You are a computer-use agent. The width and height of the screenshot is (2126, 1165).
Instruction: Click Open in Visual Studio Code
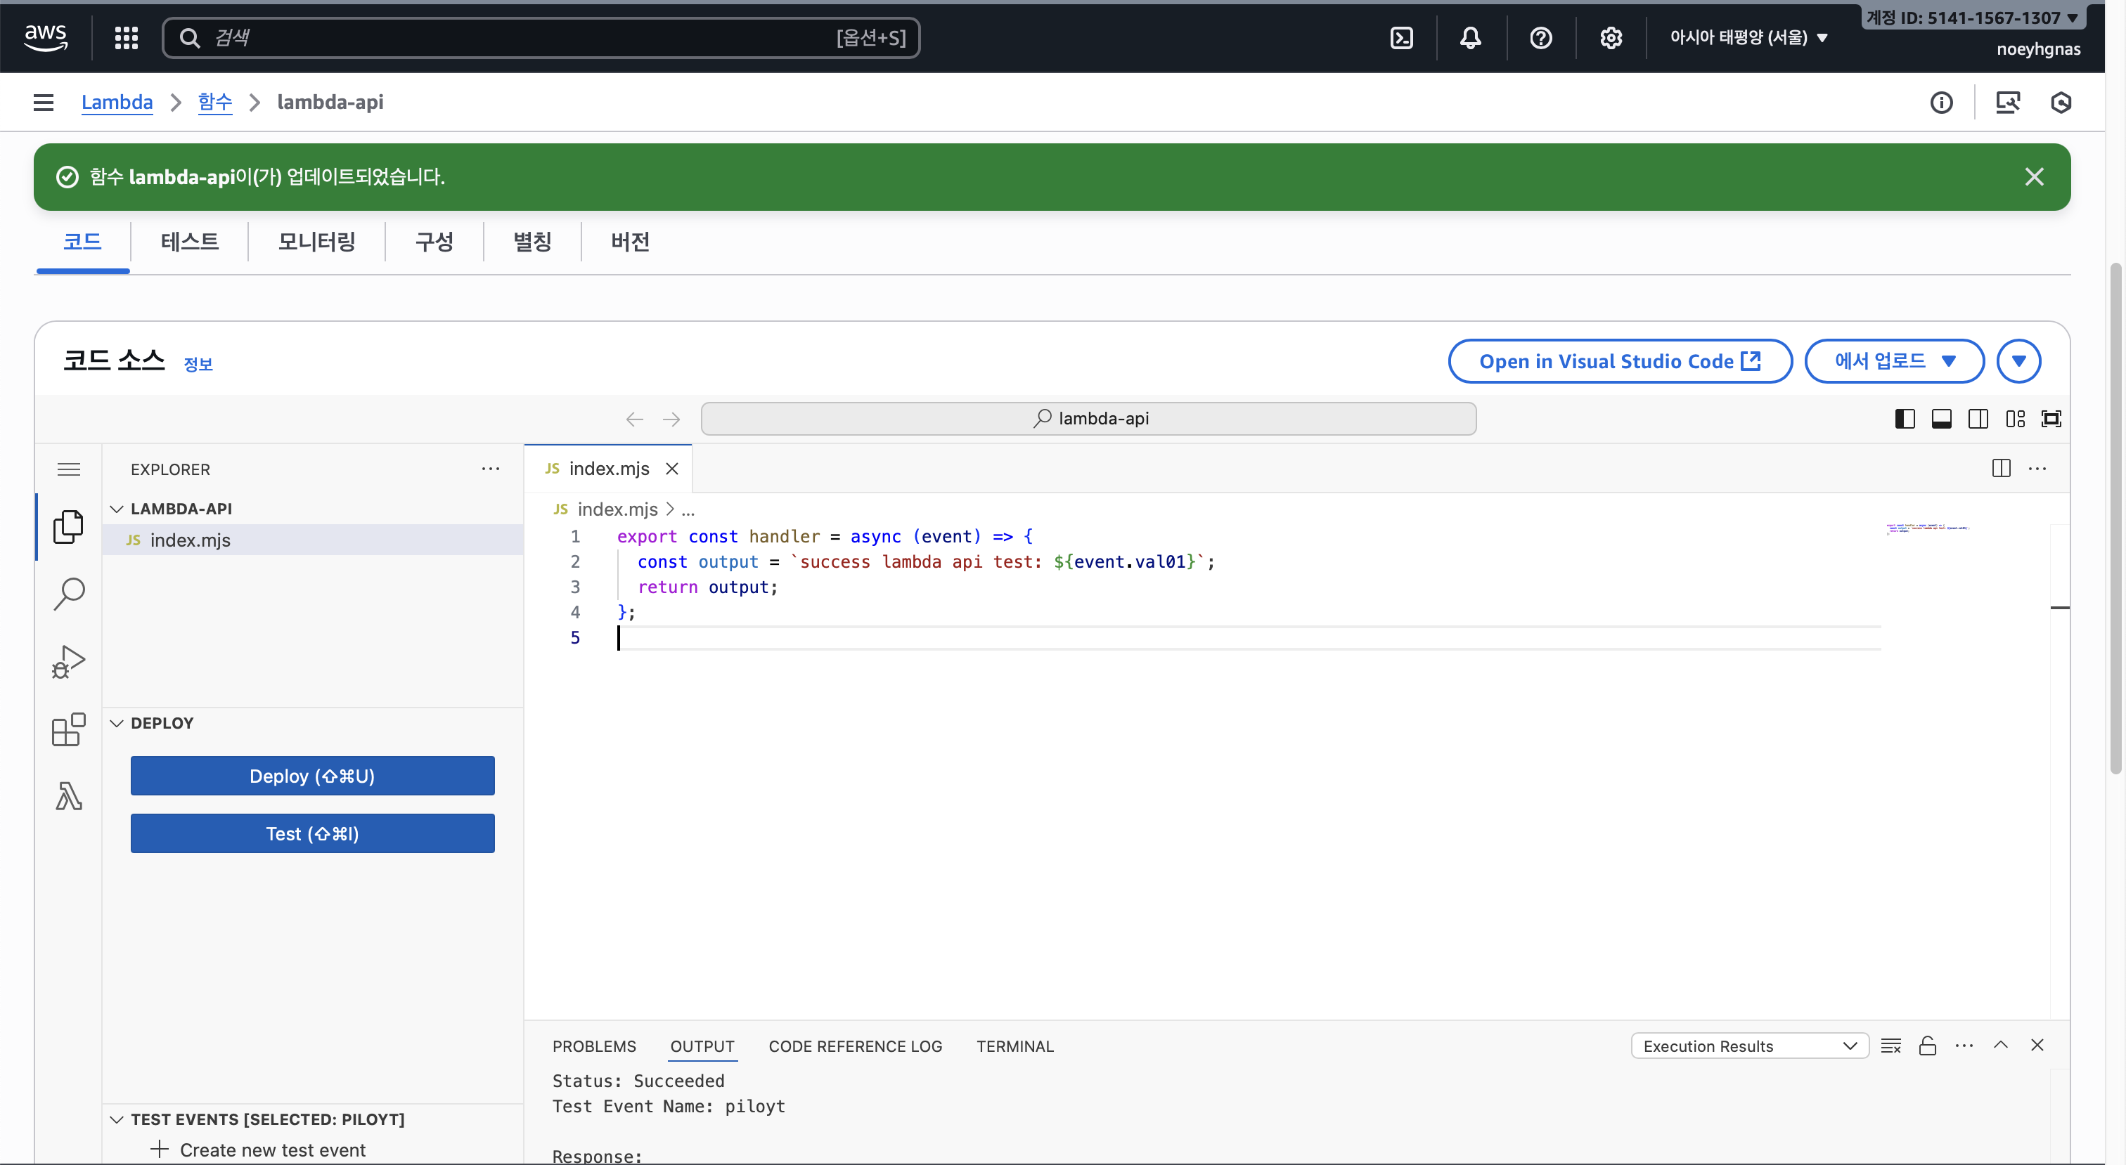1619,361
